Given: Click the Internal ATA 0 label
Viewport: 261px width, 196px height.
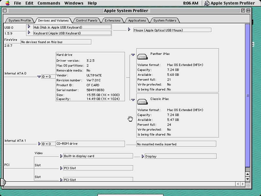Looking at the screenshot, I should 15,73.
